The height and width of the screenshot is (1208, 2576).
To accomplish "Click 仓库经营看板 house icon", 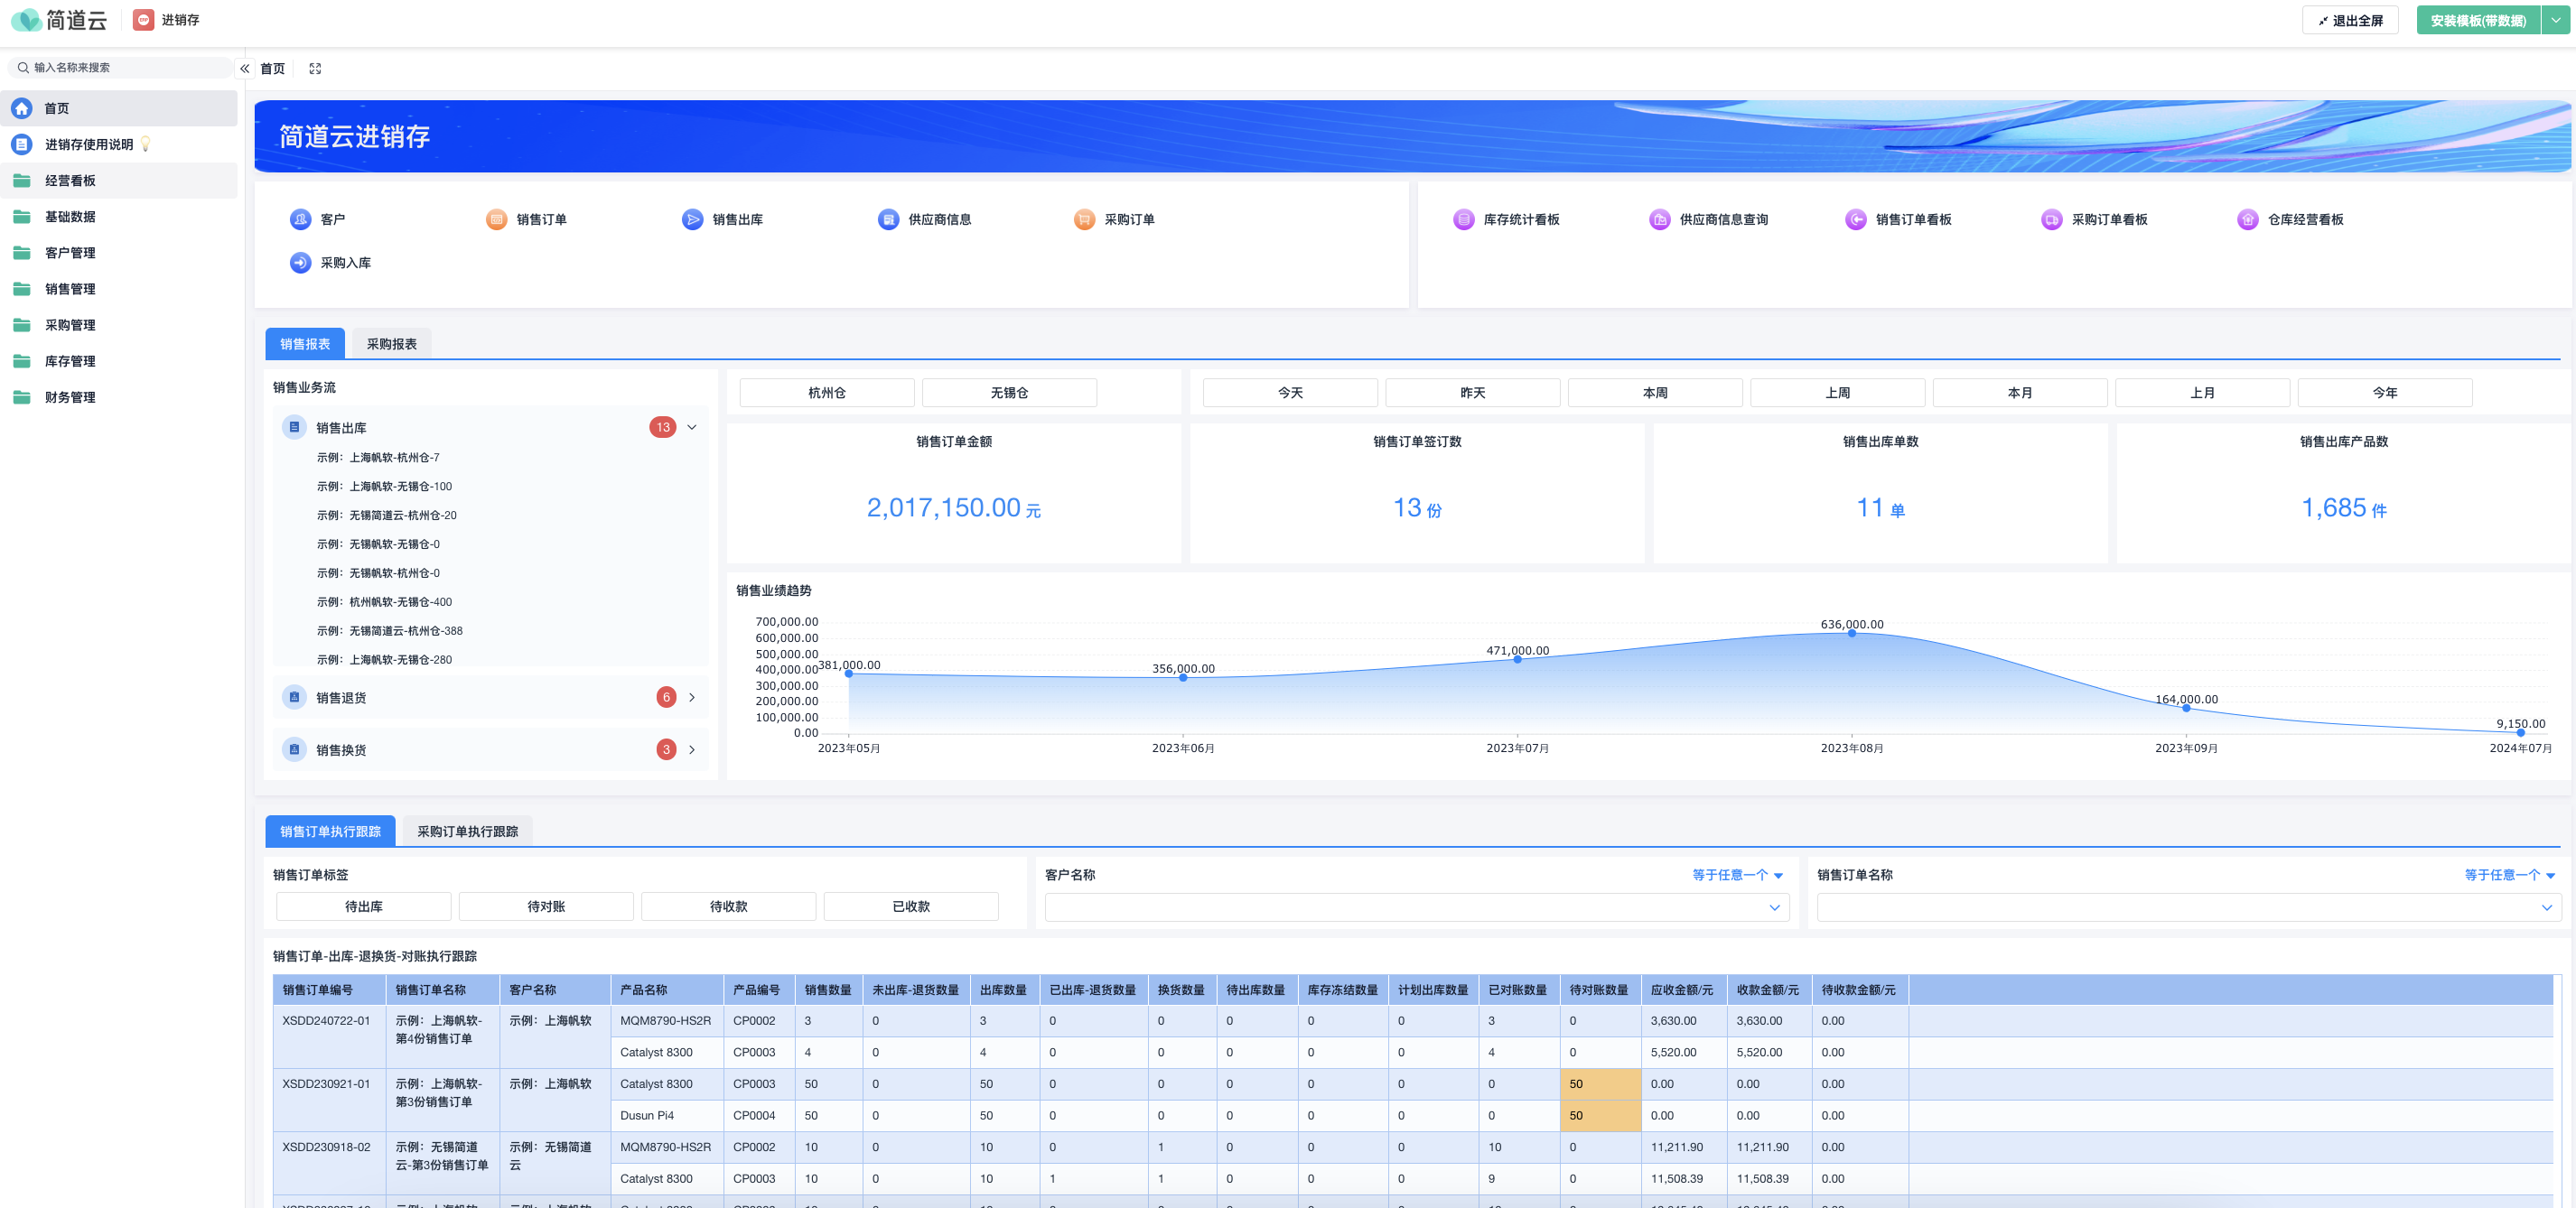I will tap(2247, 219).
